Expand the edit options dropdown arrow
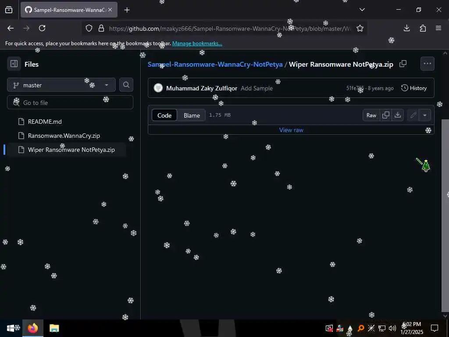 pos(425,115)
